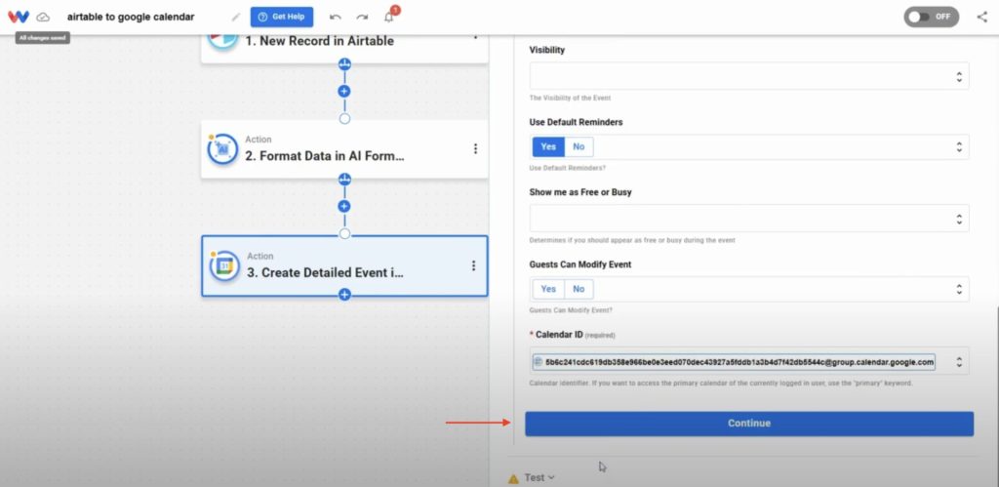
Task: Click the Airtable app icon
Action: [222, 43]
